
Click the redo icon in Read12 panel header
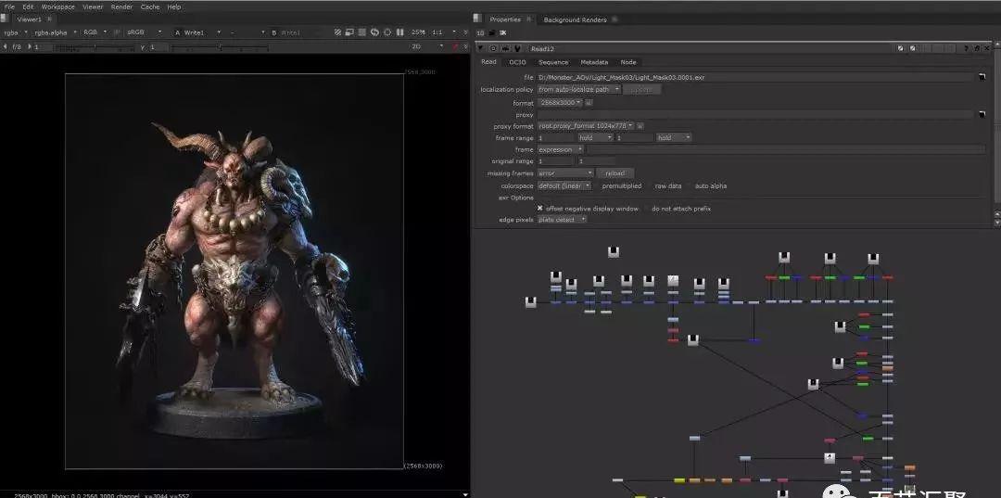(x=913, y=48)
